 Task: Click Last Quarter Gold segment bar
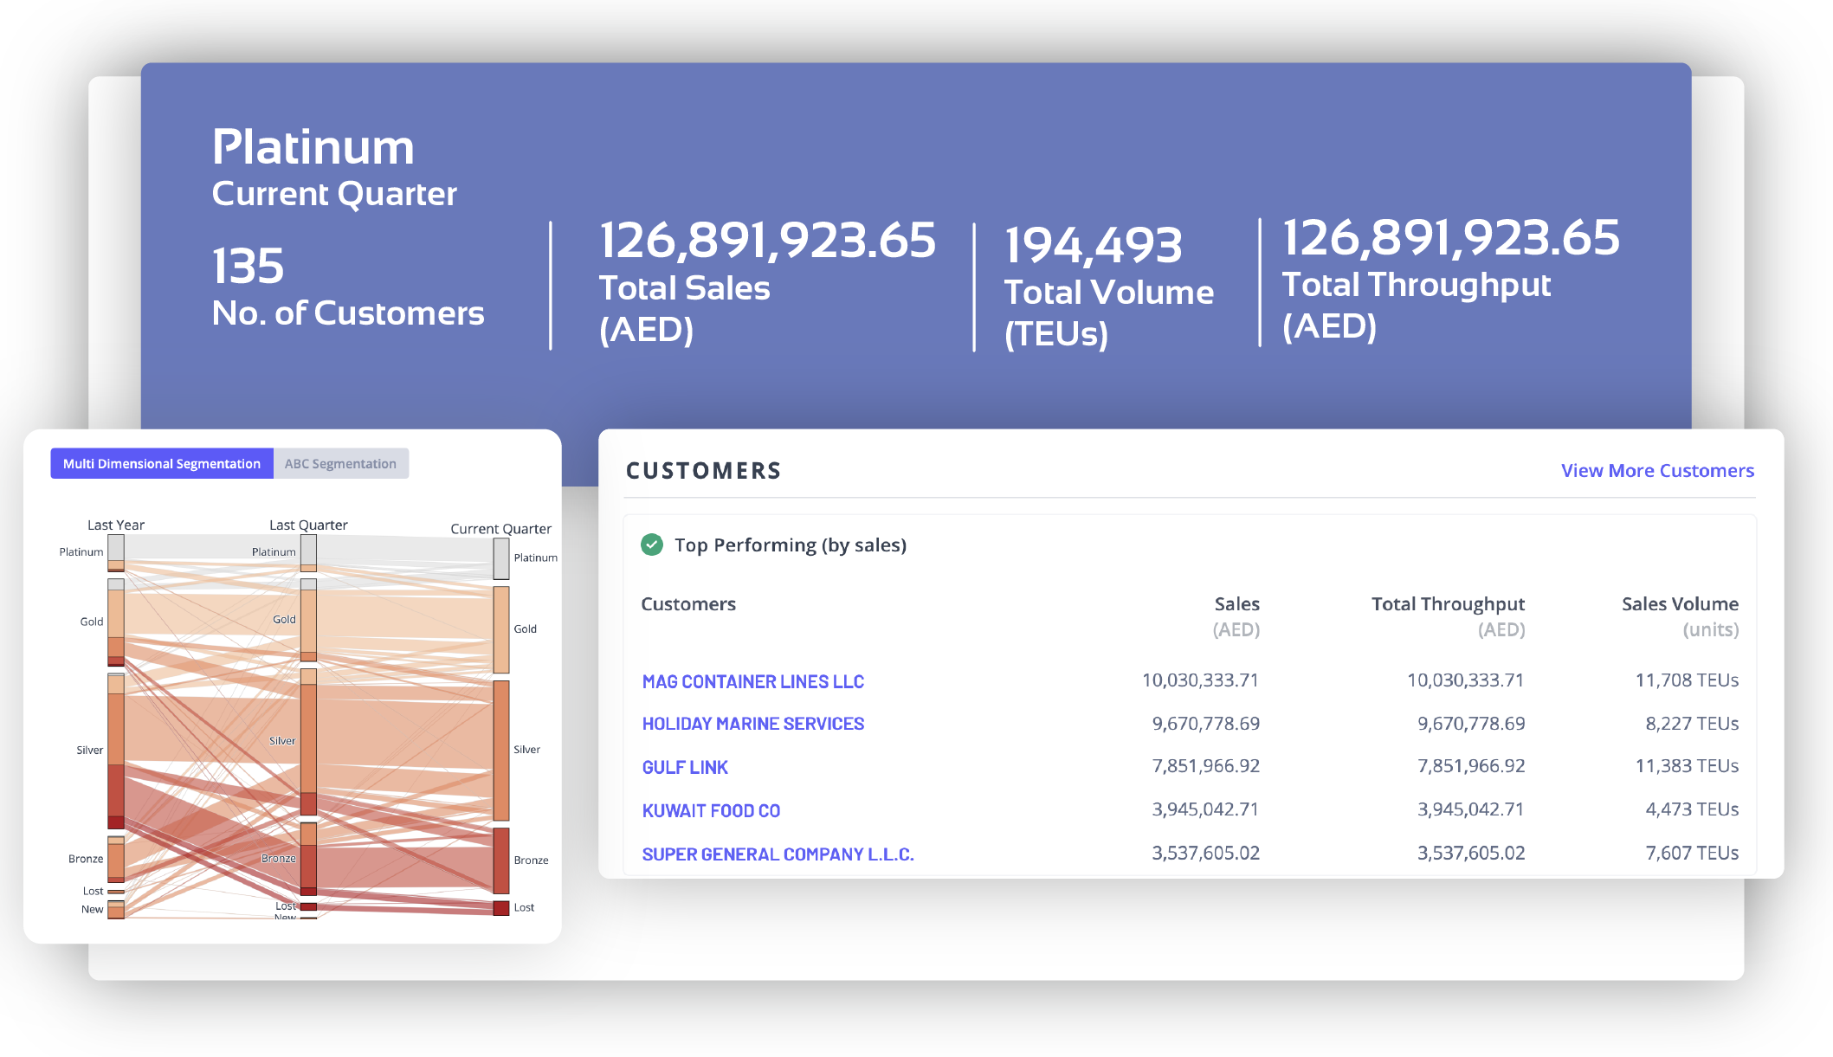click(x=308, y=620)
